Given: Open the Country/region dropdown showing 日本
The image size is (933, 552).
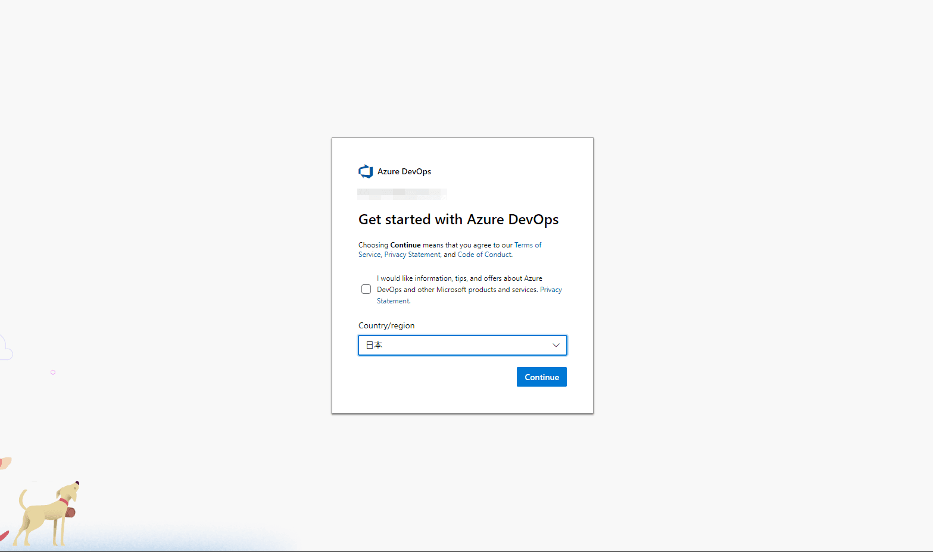Looking at the screenshot, I should [x=462, y=346].
